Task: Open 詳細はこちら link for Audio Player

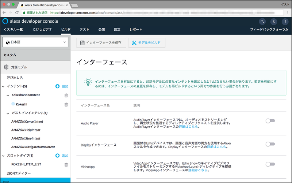Action: 188,127
